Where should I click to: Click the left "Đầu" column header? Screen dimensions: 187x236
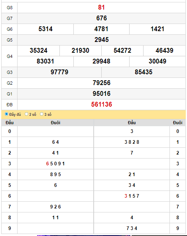point(10,123)
